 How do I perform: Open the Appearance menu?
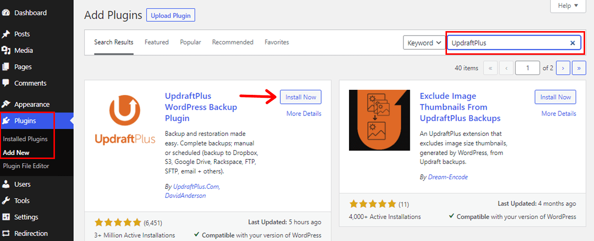coord(37,104)
